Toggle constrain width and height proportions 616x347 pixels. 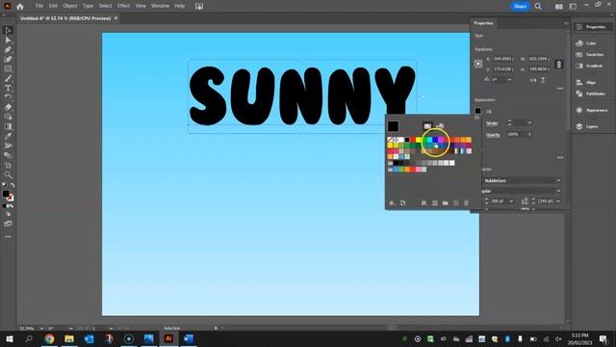click(558, 65)
